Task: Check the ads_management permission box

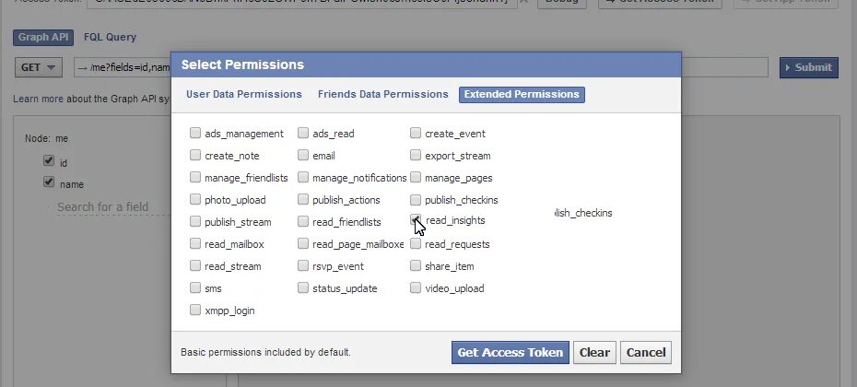Action: coord(195,134)
